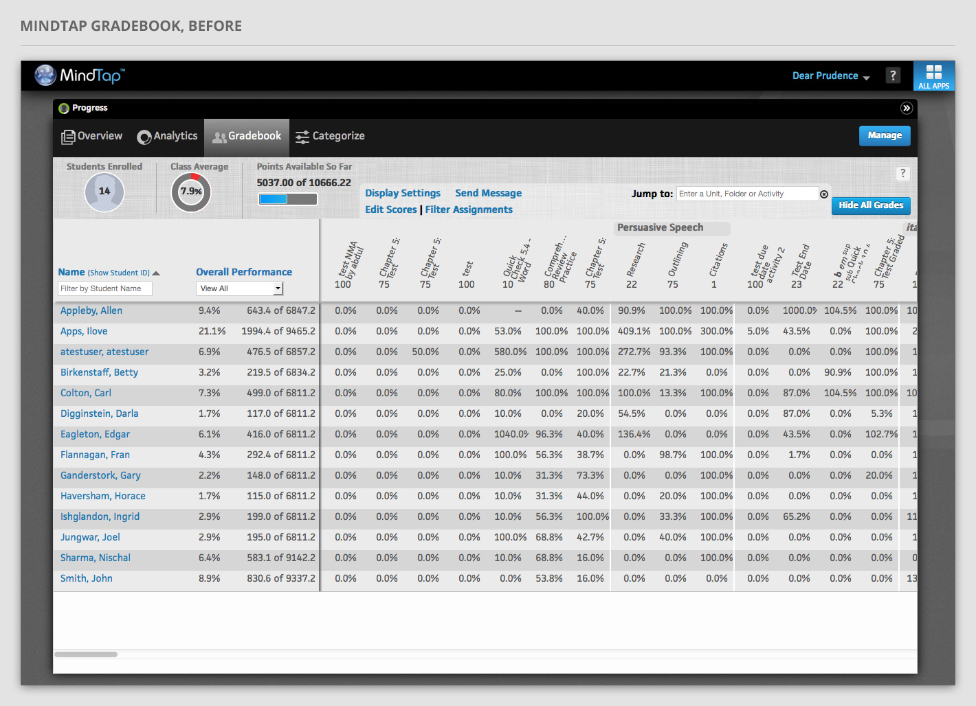Click the MindTap globe logo
The height and width of the screenshot is (706, 976).
[x=45, y=75]
